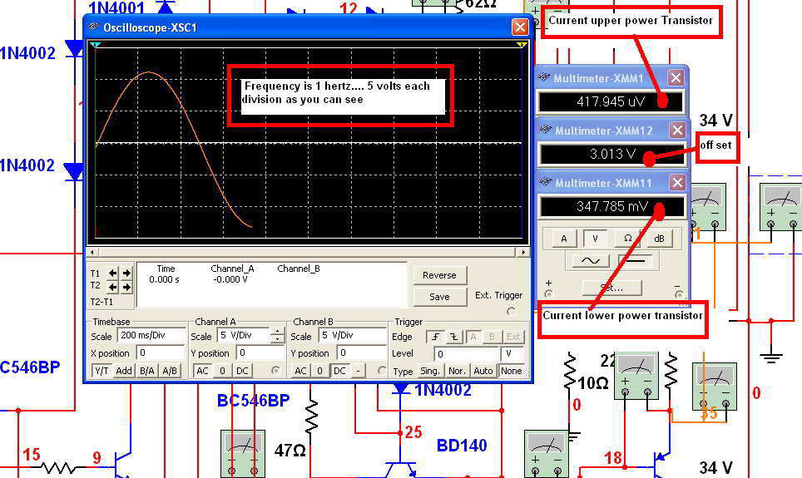
Task: Set trigger type to Auto
Action: coord(483,371)
